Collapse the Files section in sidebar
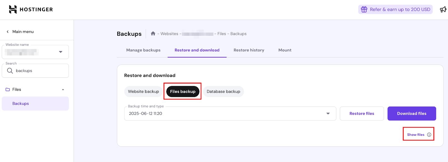The height and width of the screenshot is (162, 448). tap(63, 90)
